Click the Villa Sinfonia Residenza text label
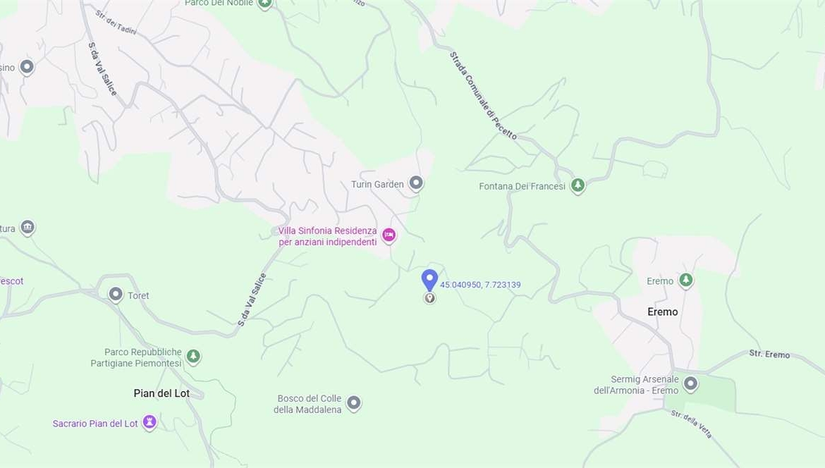Viewport: 825px width, 468px height. pos(328,236)
